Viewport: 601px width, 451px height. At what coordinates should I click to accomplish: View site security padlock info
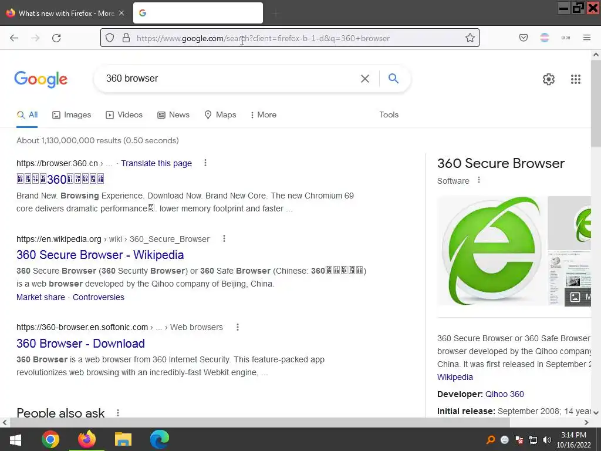coord(126,38)
